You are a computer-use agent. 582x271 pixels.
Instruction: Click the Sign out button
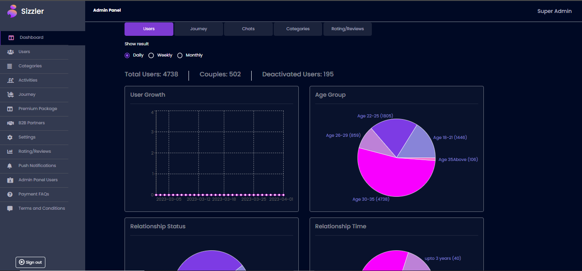(30, 262)
